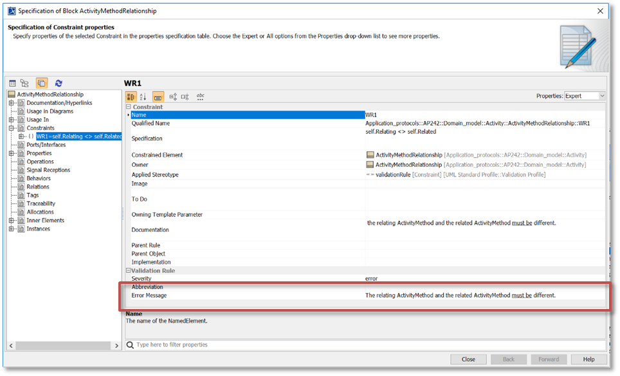Image resolution: width=620 pixels, height=376 pixels.
Task: Expand the Inner Elements tree node
Action: point(12,220)
